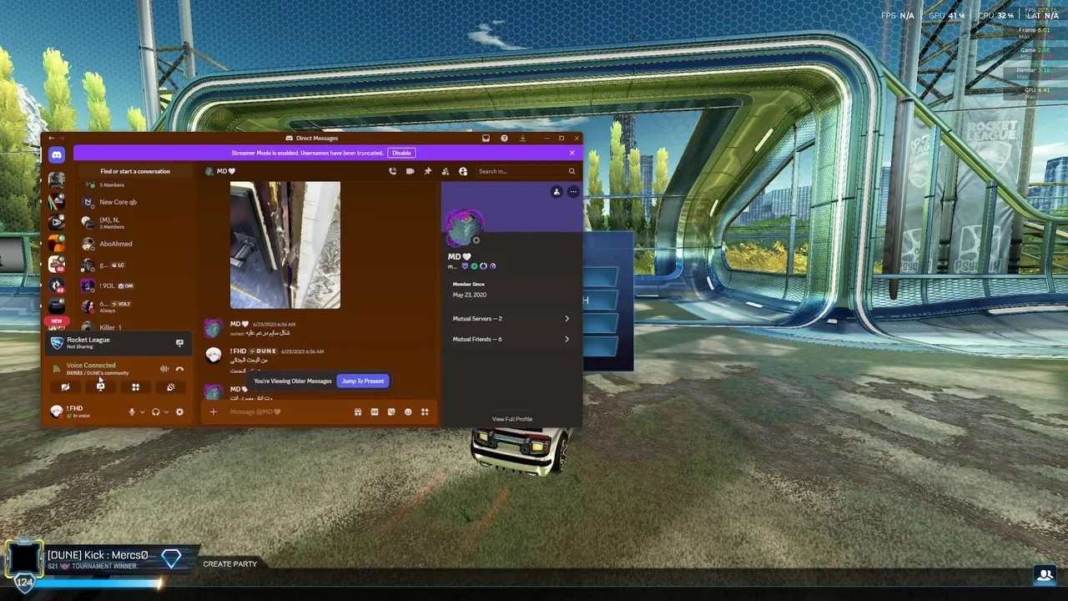Send a gift icon in message bar
Viewport: 1068px width, 601px height.
coord(357,412)
